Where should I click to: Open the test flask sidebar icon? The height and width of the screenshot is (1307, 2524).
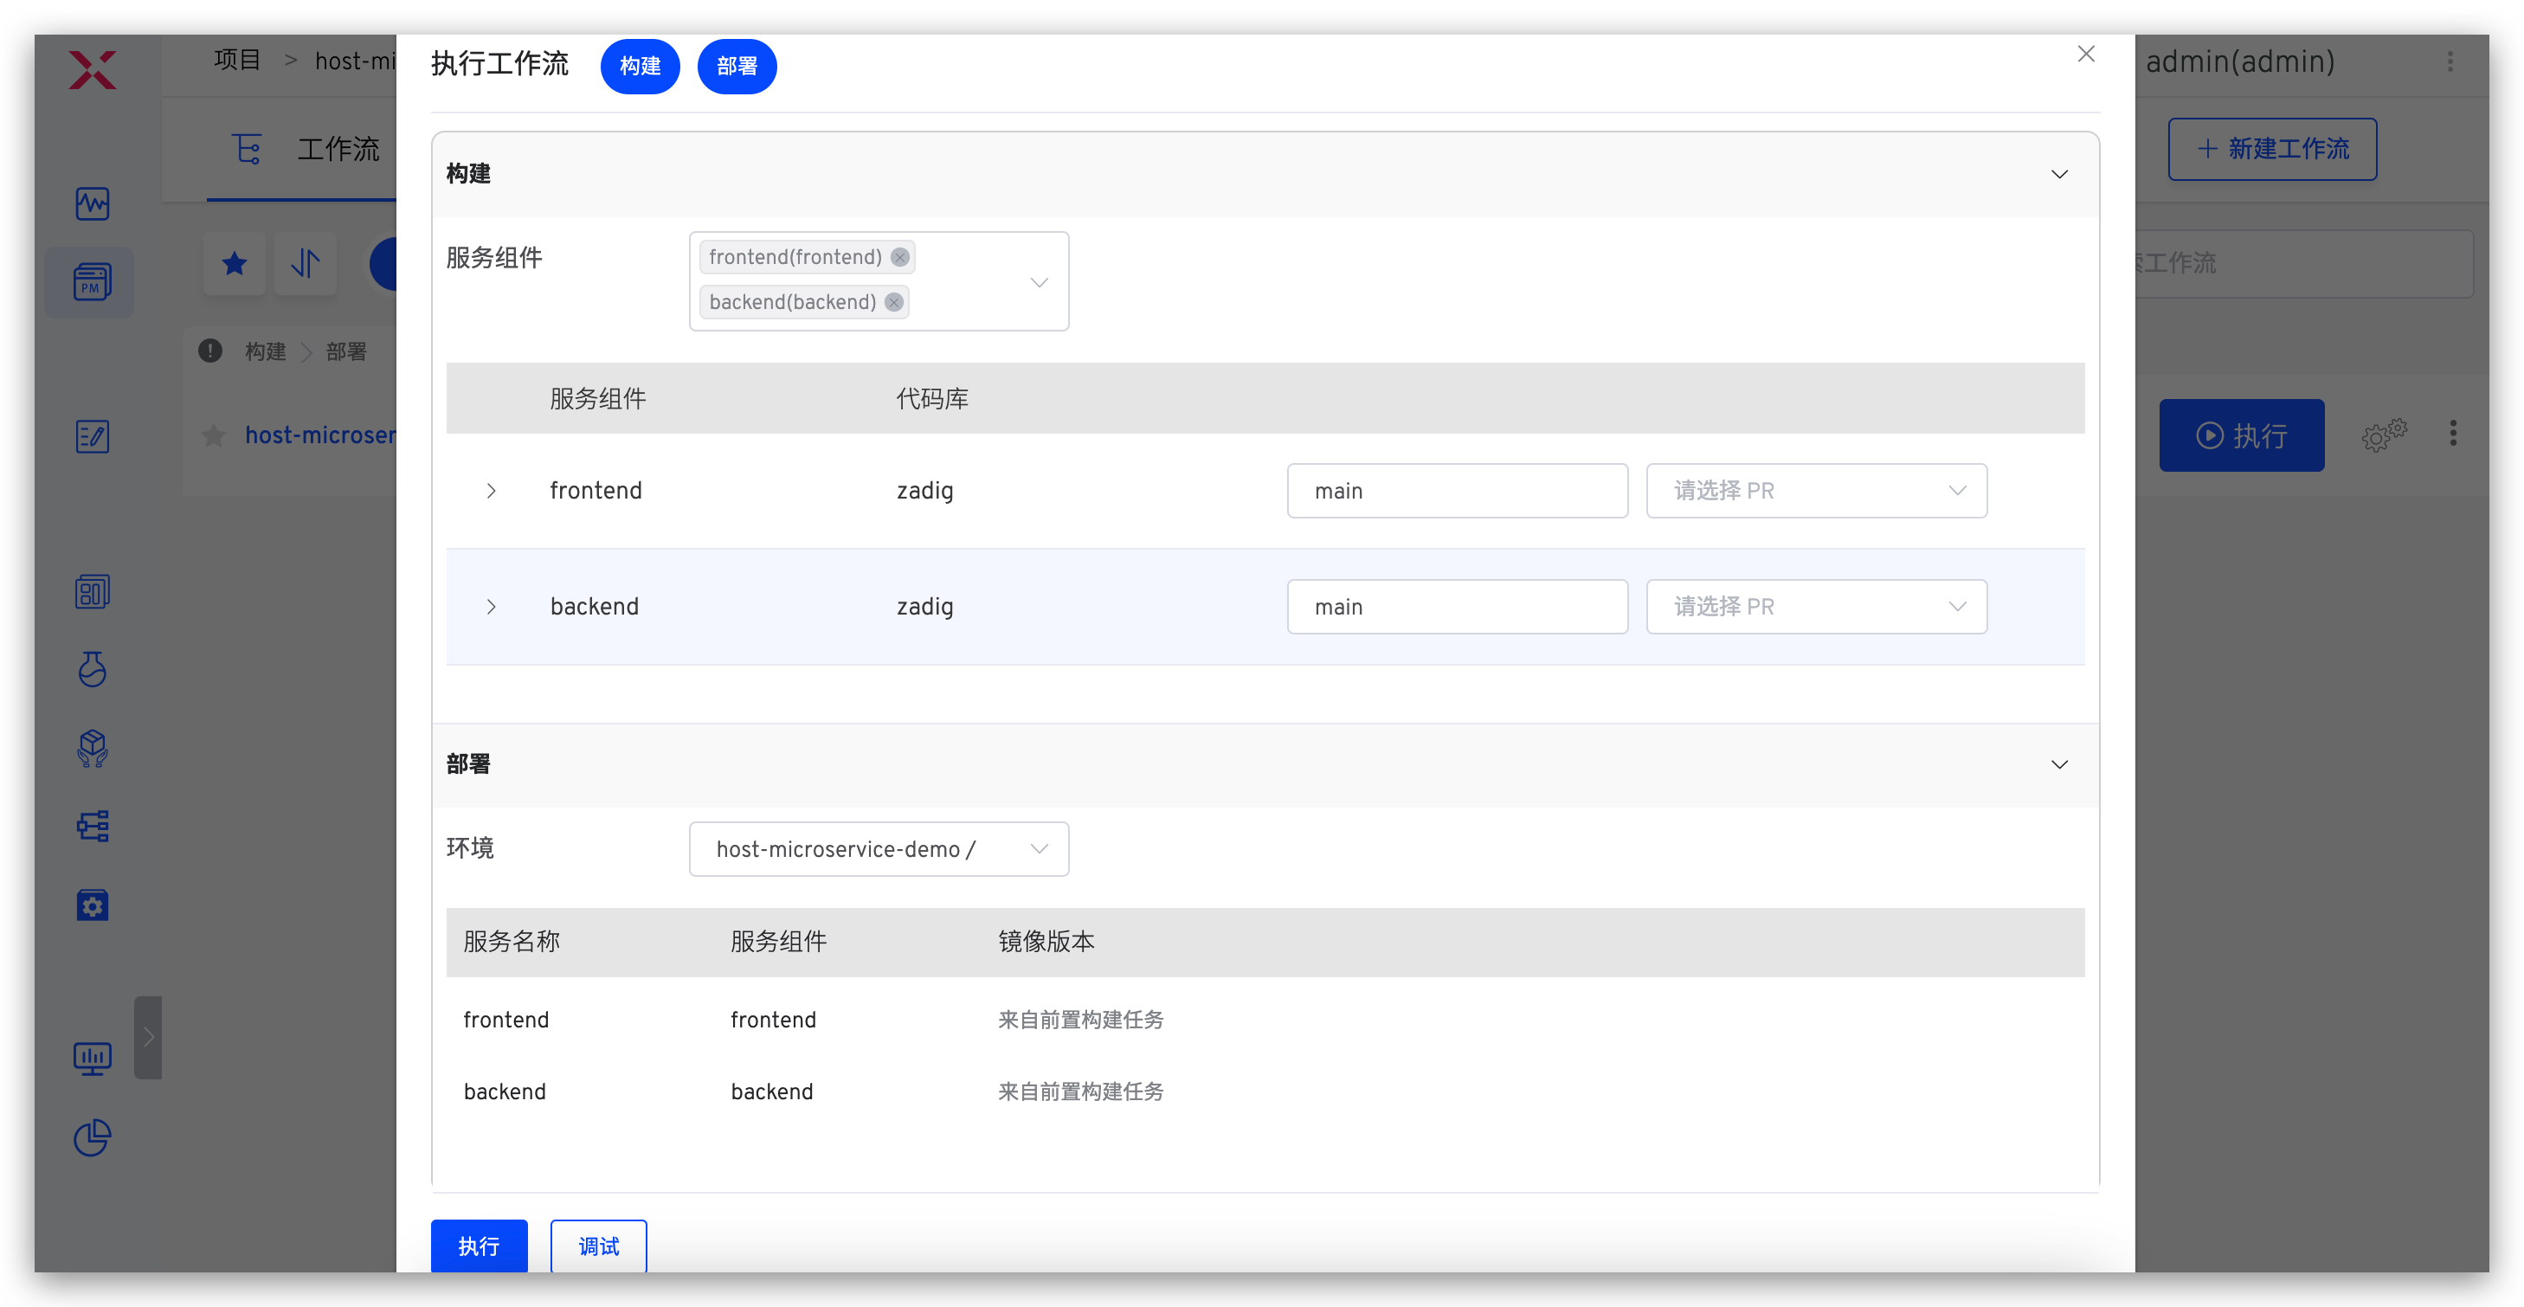point(92,669)
